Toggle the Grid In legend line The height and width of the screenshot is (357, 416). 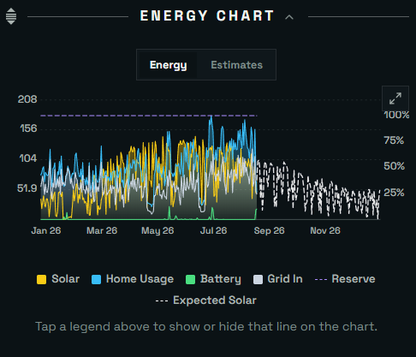pyautogui.click(x=278, y=279)
